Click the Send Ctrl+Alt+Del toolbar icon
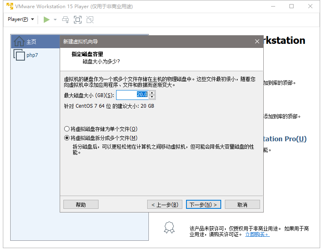The width and height of the screenshot is (323, 251). pos(65,19)
